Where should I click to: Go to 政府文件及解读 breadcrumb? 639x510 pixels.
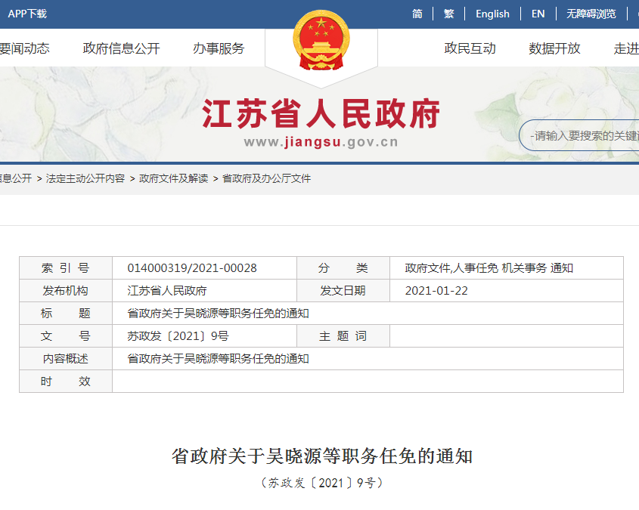pyautogui.click(x=173, y=178)
